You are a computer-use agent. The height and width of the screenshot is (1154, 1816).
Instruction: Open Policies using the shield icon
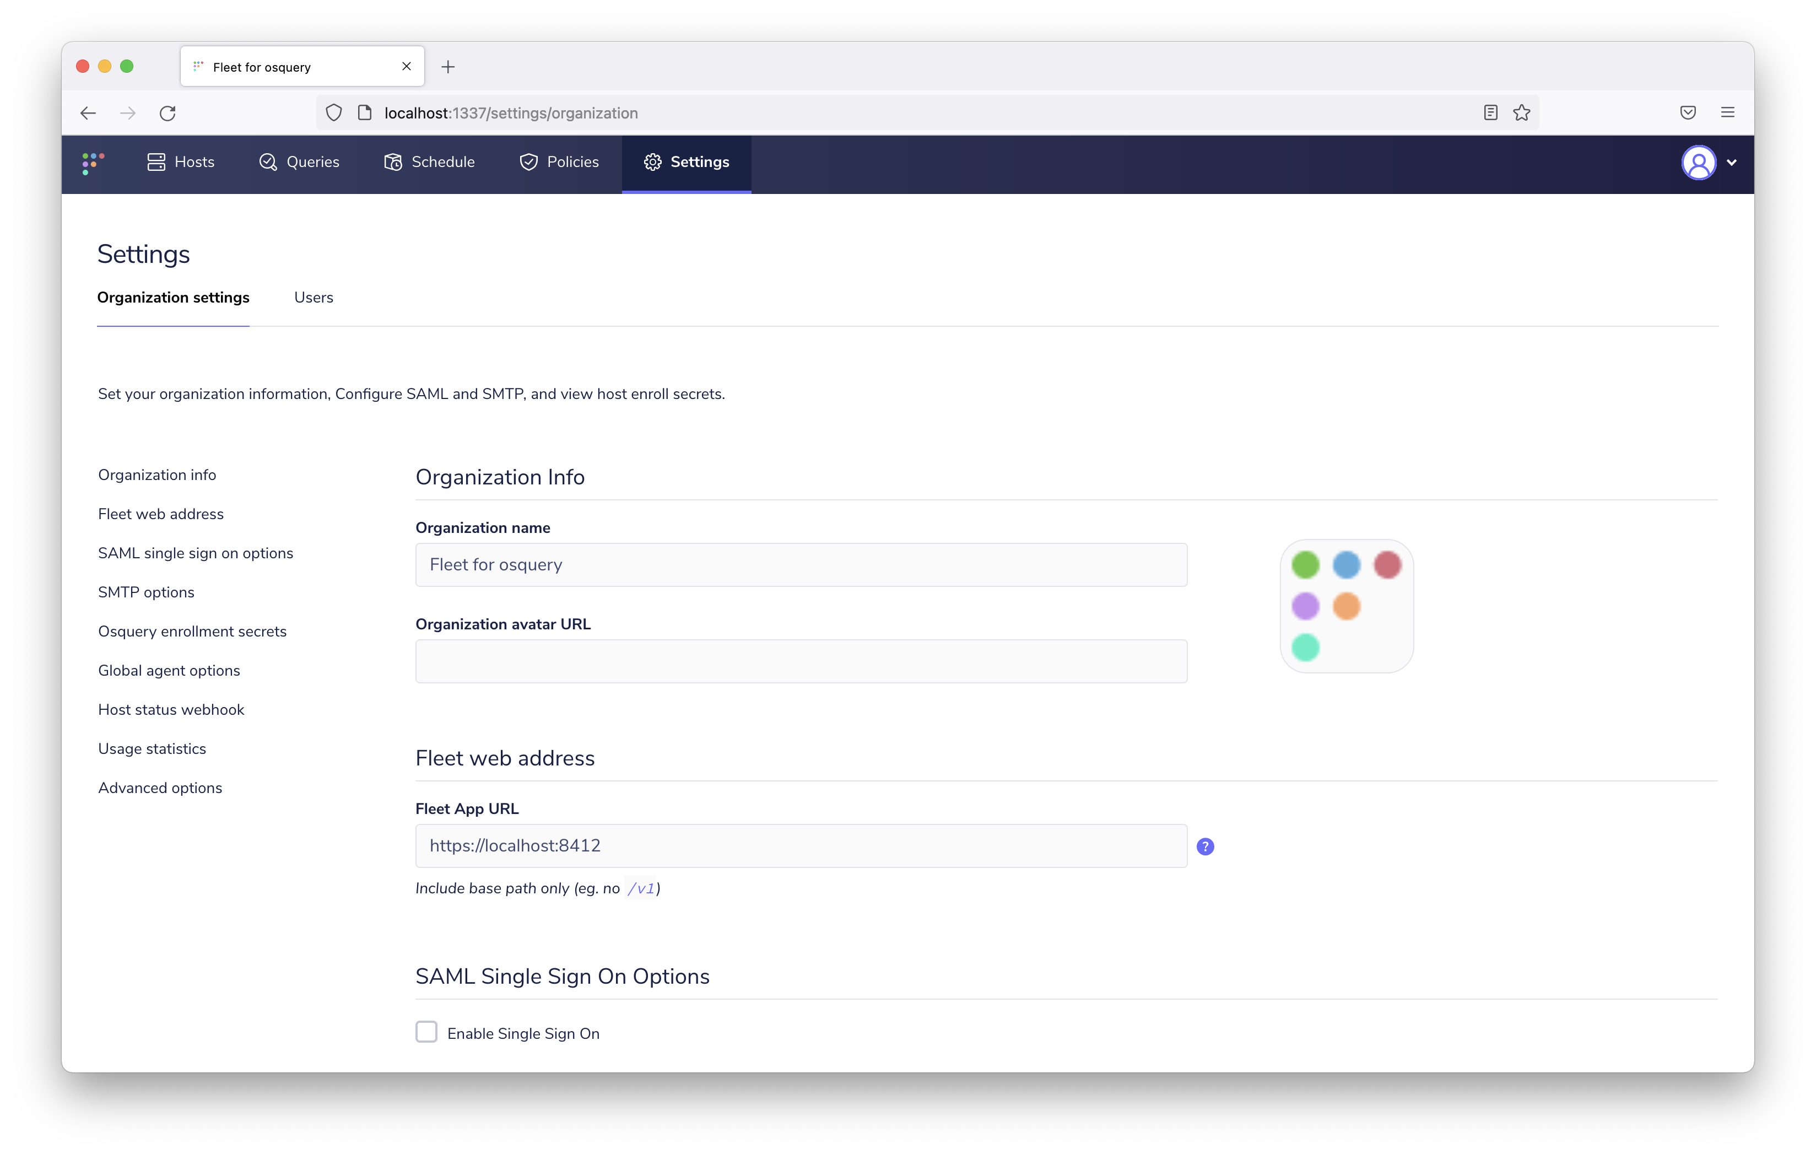click(529, 162)
